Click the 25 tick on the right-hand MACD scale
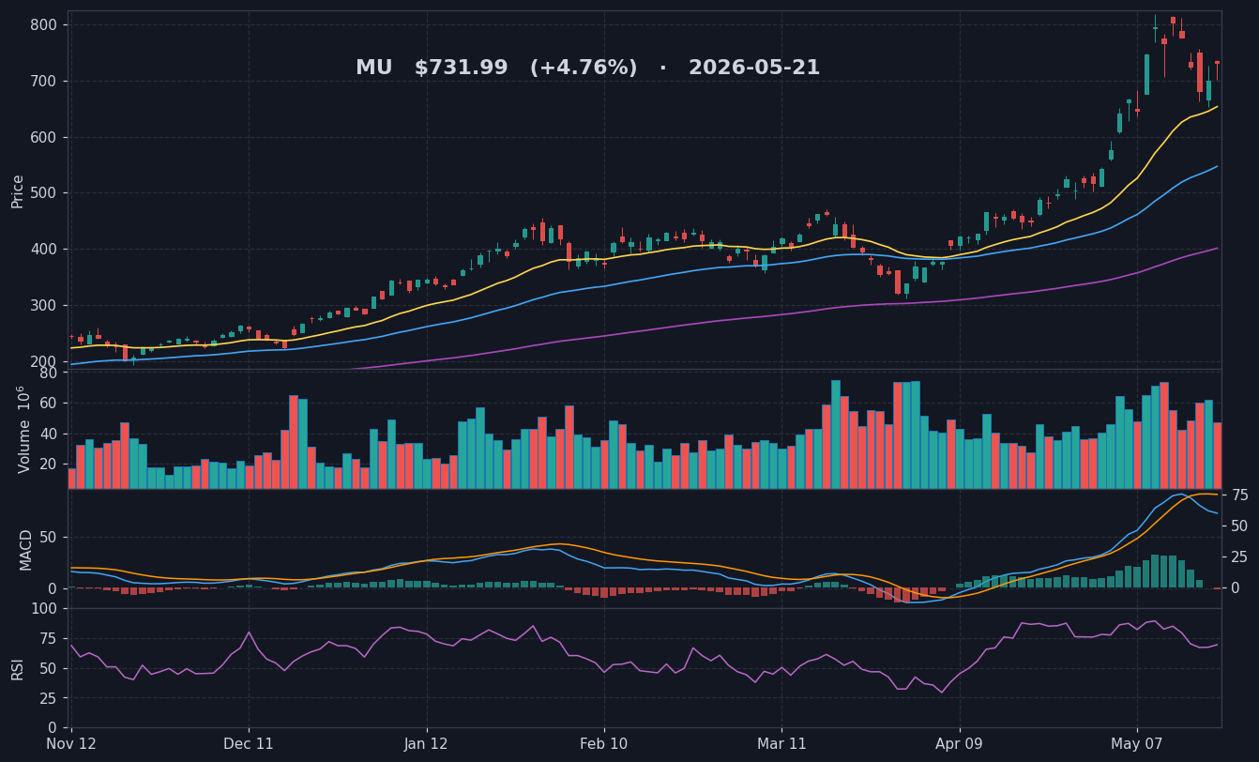Screen dimensions: 1259x762 tap(1240, 557)
